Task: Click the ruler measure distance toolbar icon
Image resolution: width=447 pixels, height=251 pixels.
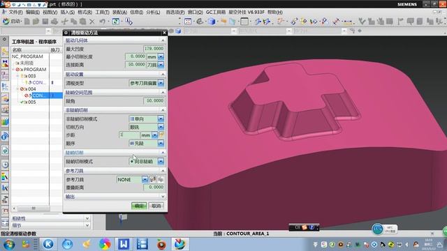Action: (x=348, y=22)
